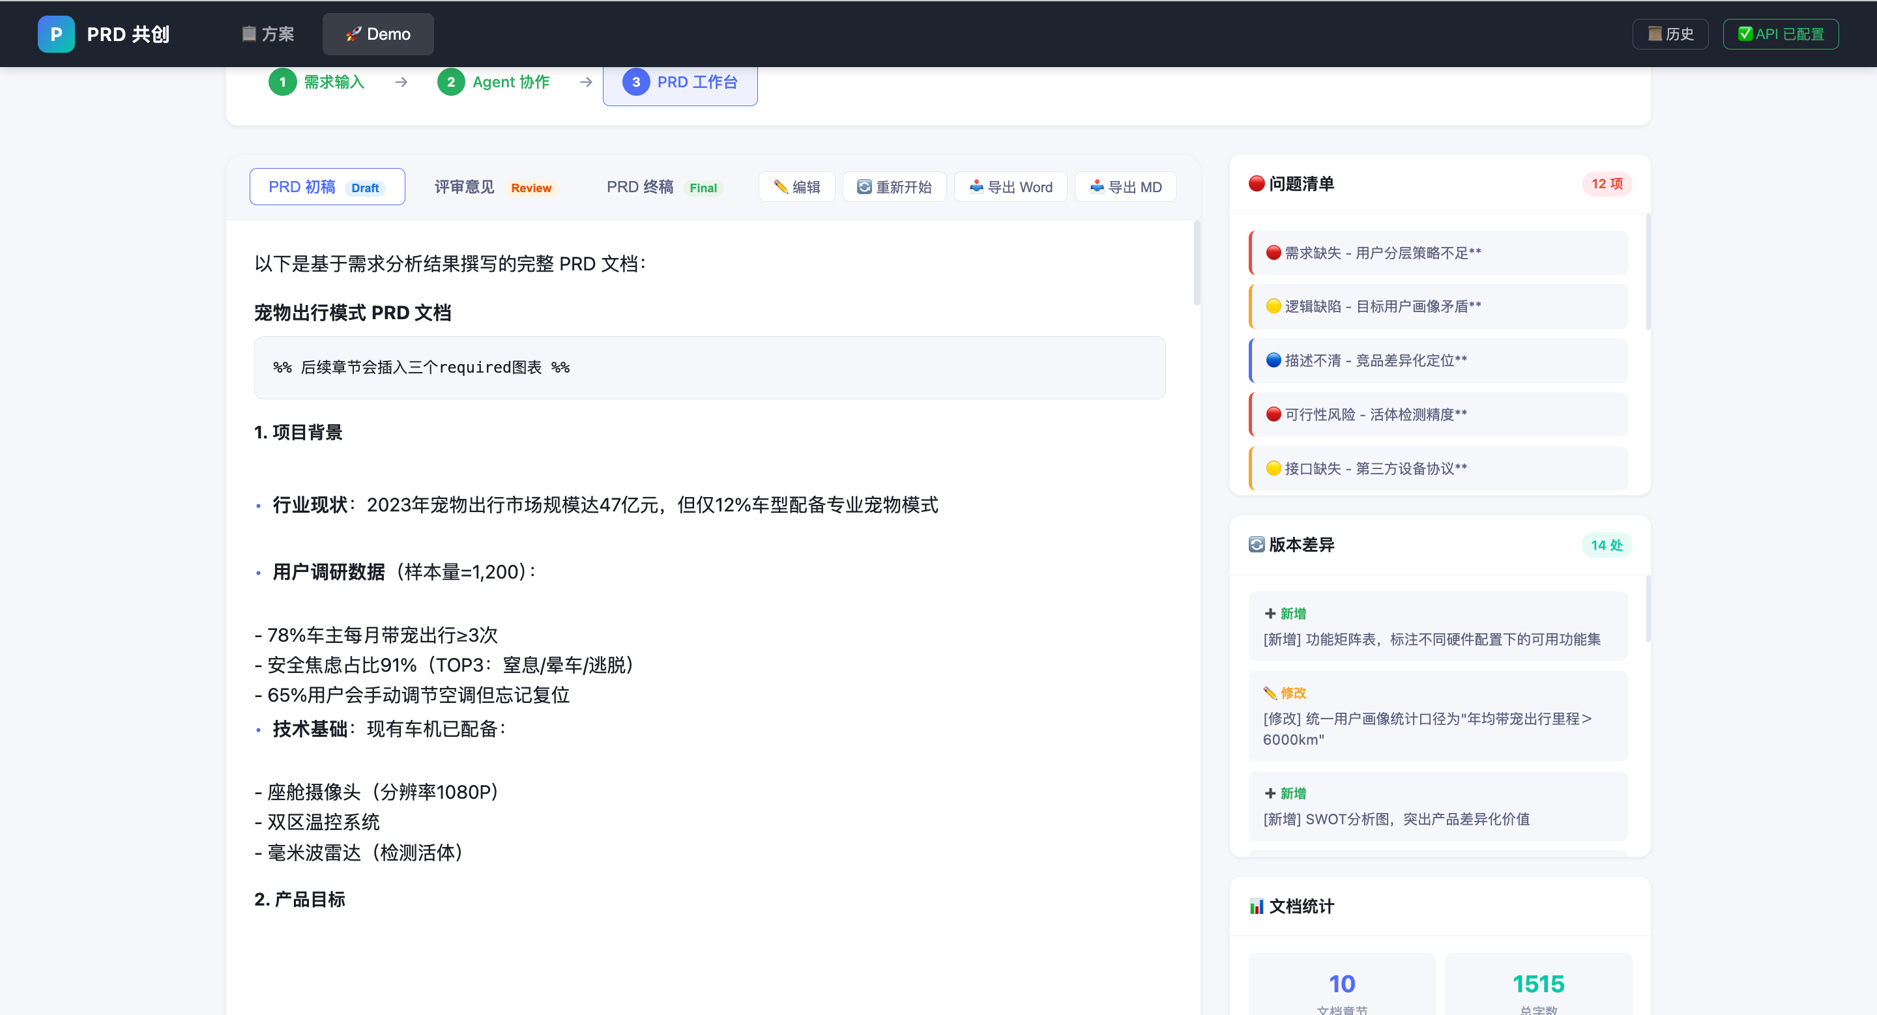Click the 12 项 count badge

[x=1607, y=184]
